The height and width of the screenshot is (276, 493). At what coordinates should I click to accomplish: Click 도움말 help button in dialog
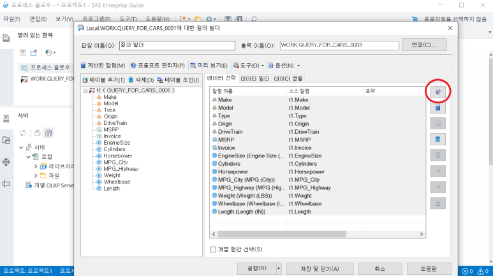tap(429, 269)
